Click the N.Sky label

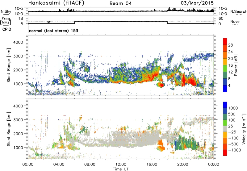(6, 11)
